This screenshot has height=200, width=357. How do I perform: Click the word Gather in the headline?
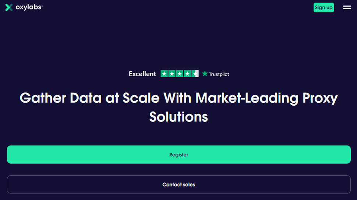click(43, 98)
